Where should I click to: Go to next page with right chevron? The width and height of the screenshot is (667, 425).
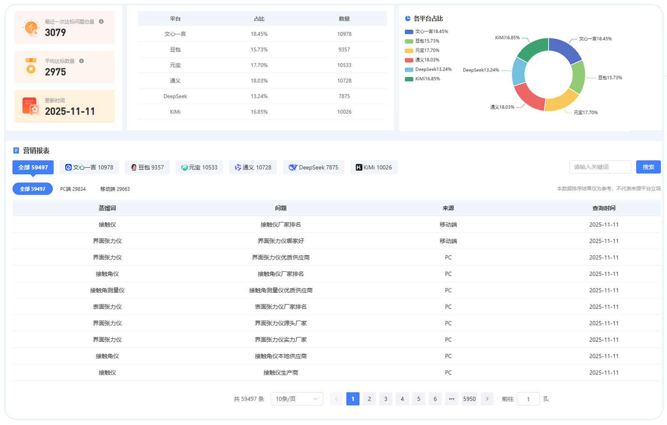(x=487, y=399)
